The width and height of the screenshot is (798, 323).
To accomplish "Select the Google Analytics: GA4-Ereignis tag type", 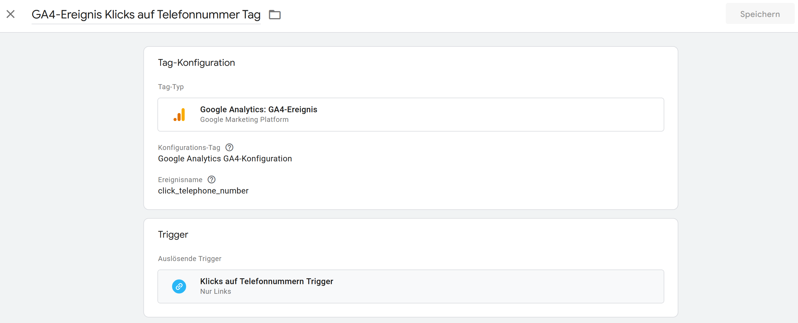I will 411,115.
